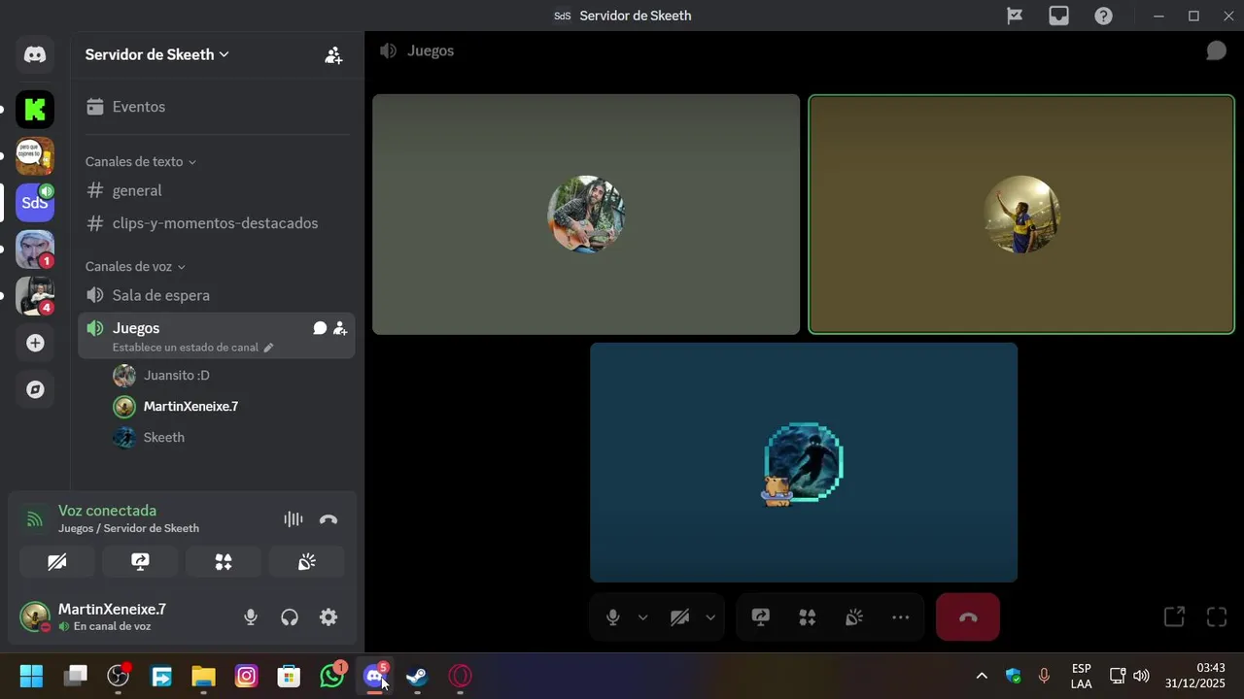Open Windows Start menu
The image size is (1244, 699).
click(31, 676)
